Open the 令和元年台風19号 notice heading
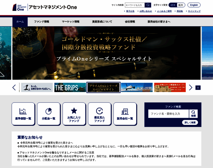The height and width of the screenshot is (168, 213). pyautogui.click(x=47, y=143)
